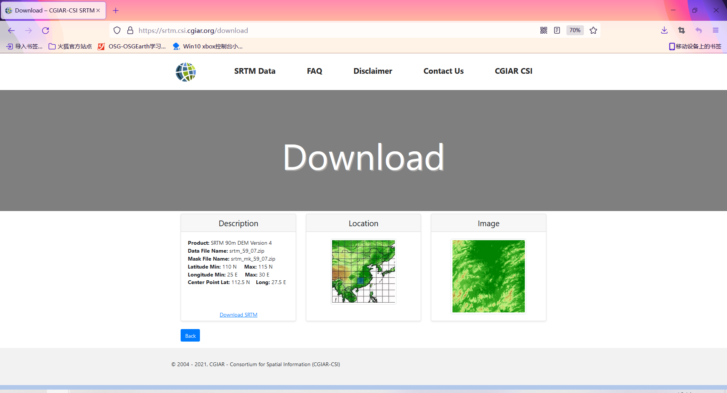Bookmark this page with star icon

coord(593,30)
